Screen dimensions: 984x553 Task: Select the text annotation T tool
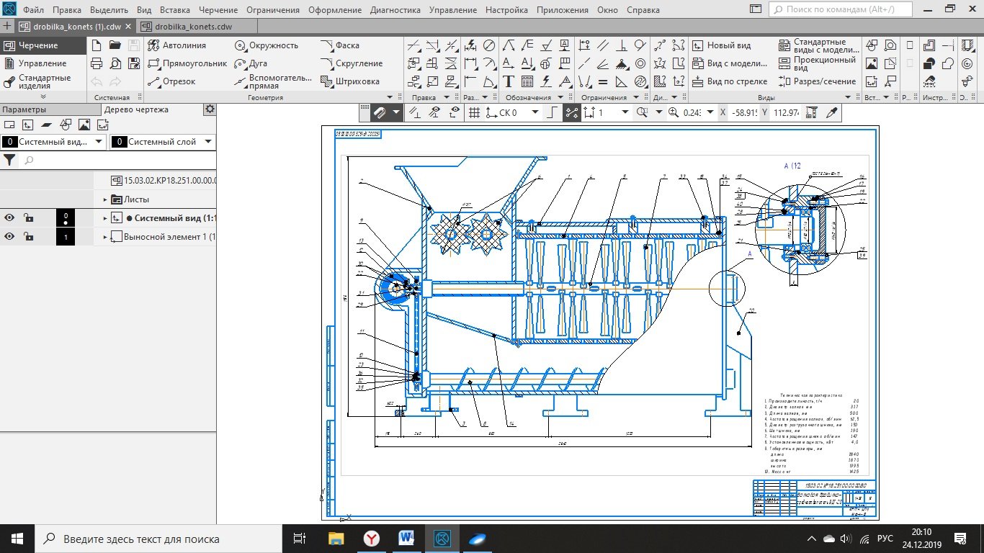tap(509, 81)
